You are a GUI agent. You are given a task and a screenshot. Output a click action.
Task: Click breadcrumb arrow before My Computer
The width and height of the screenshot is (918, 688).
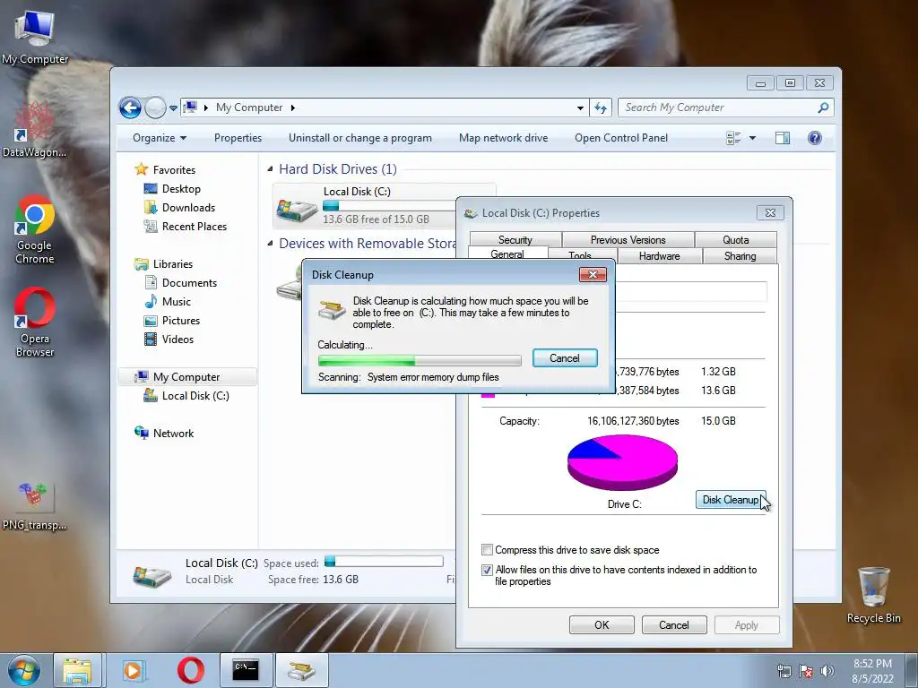click(x=206, y=107)
